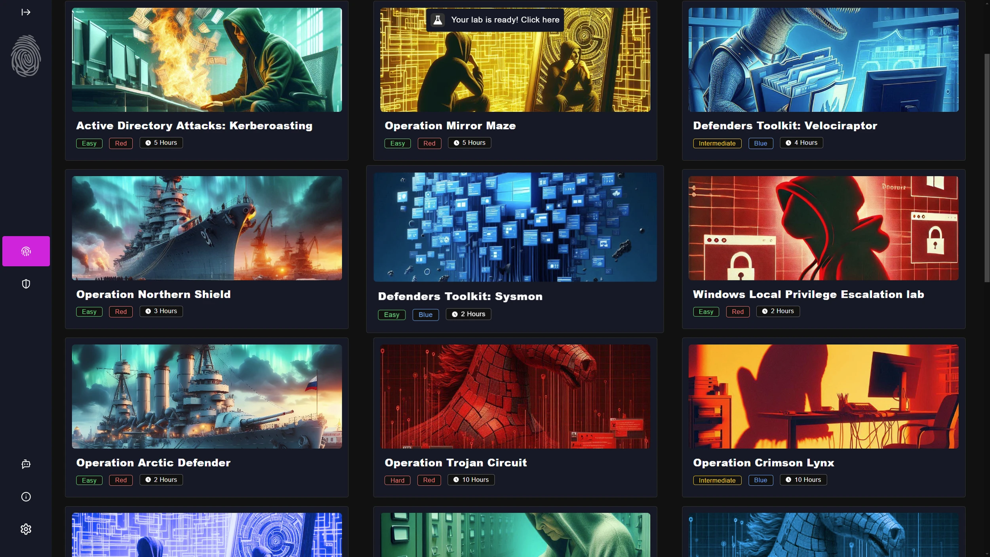Click Red tag on Windows Privilege Escalation card
The height and width of the screenshot is (557, 990).
(x=737, y=311)
